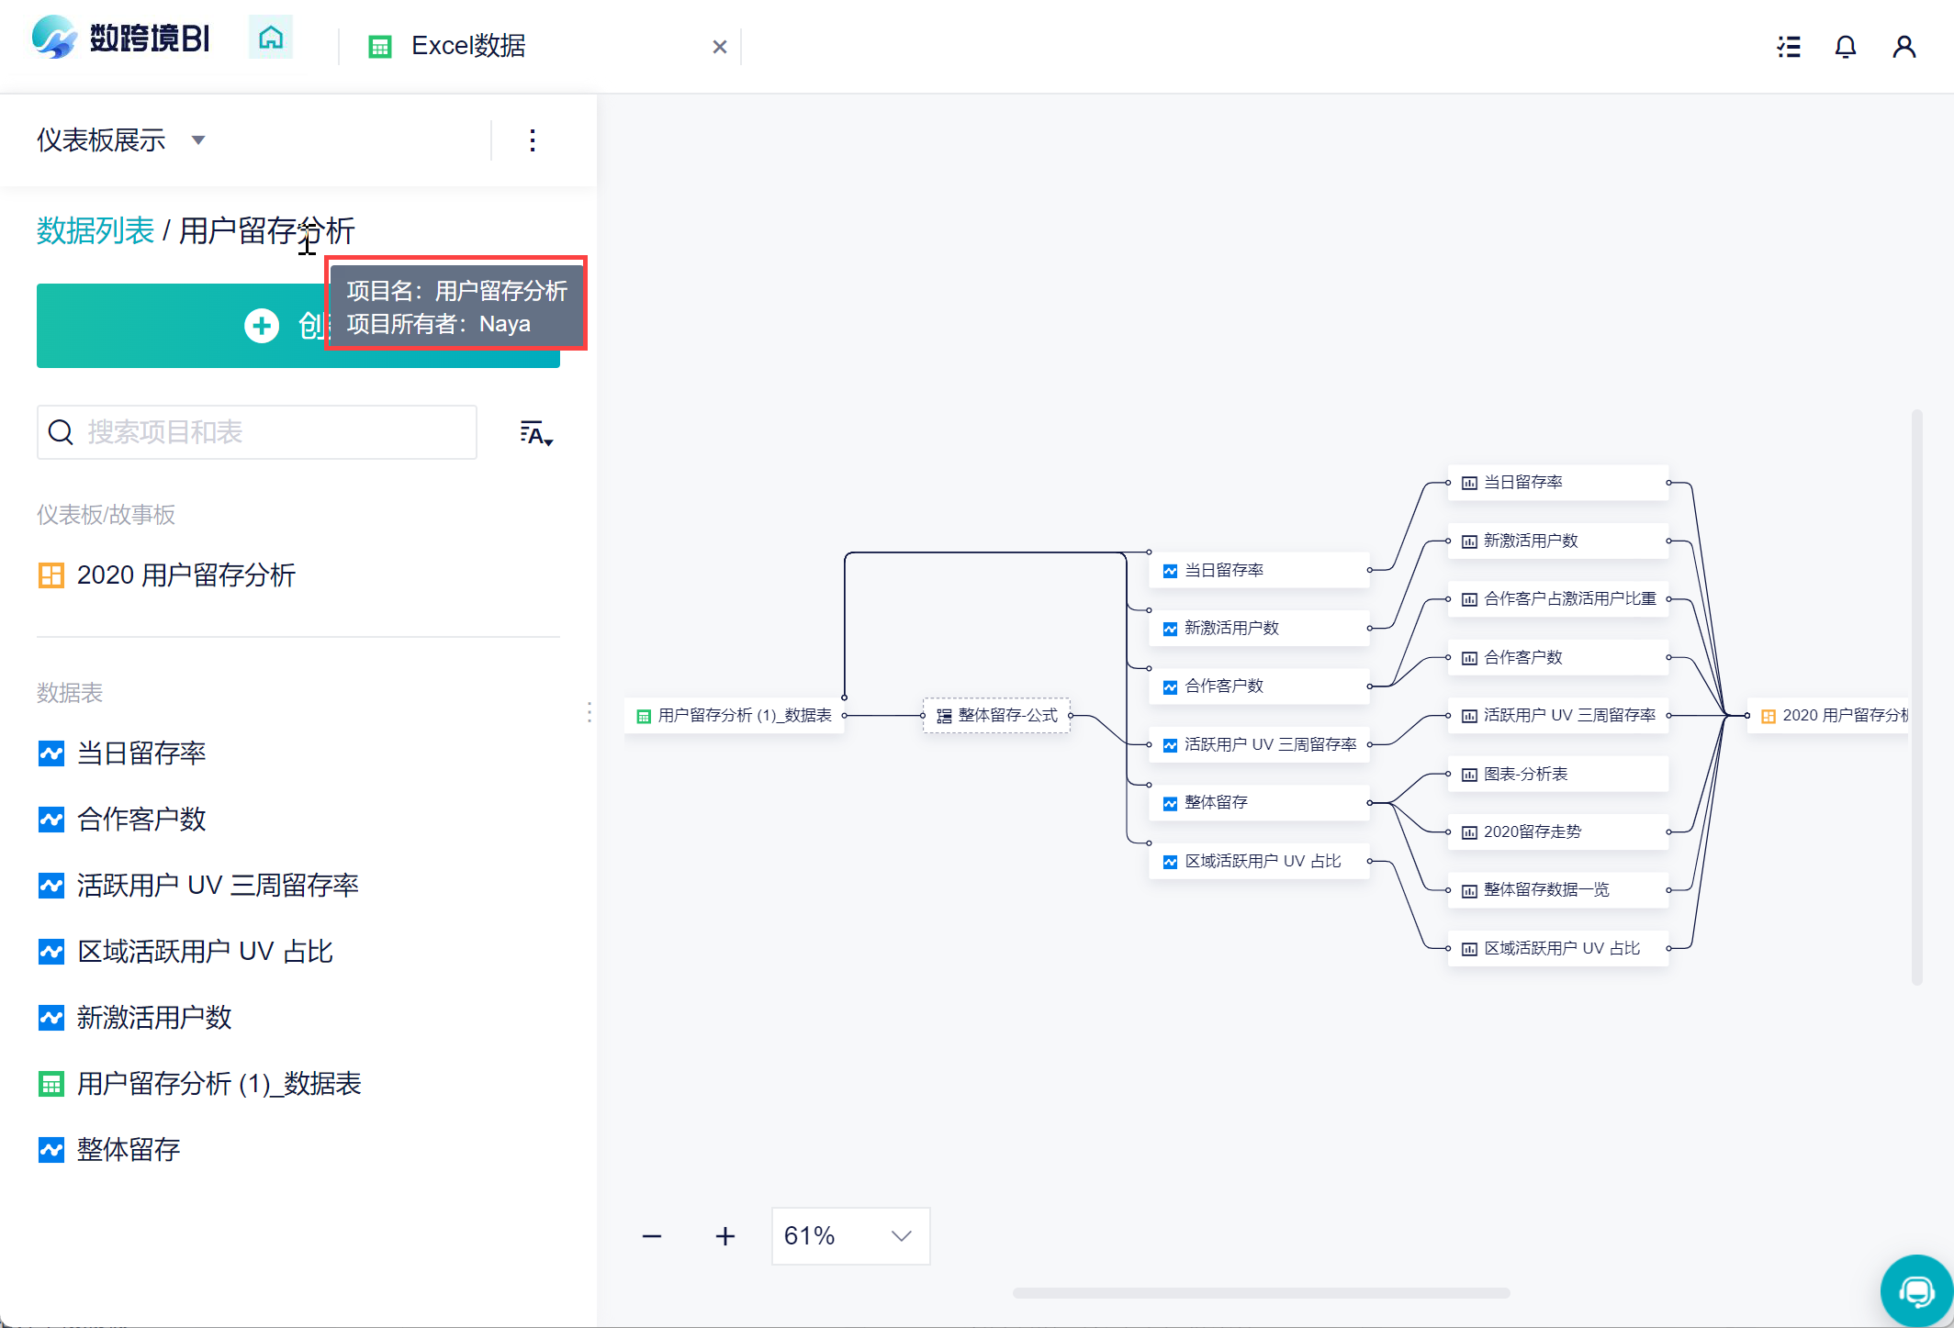Screen dimensions: 1954x1328
Task: Zoom out with the minus button
Action: tap(652, 1236)
